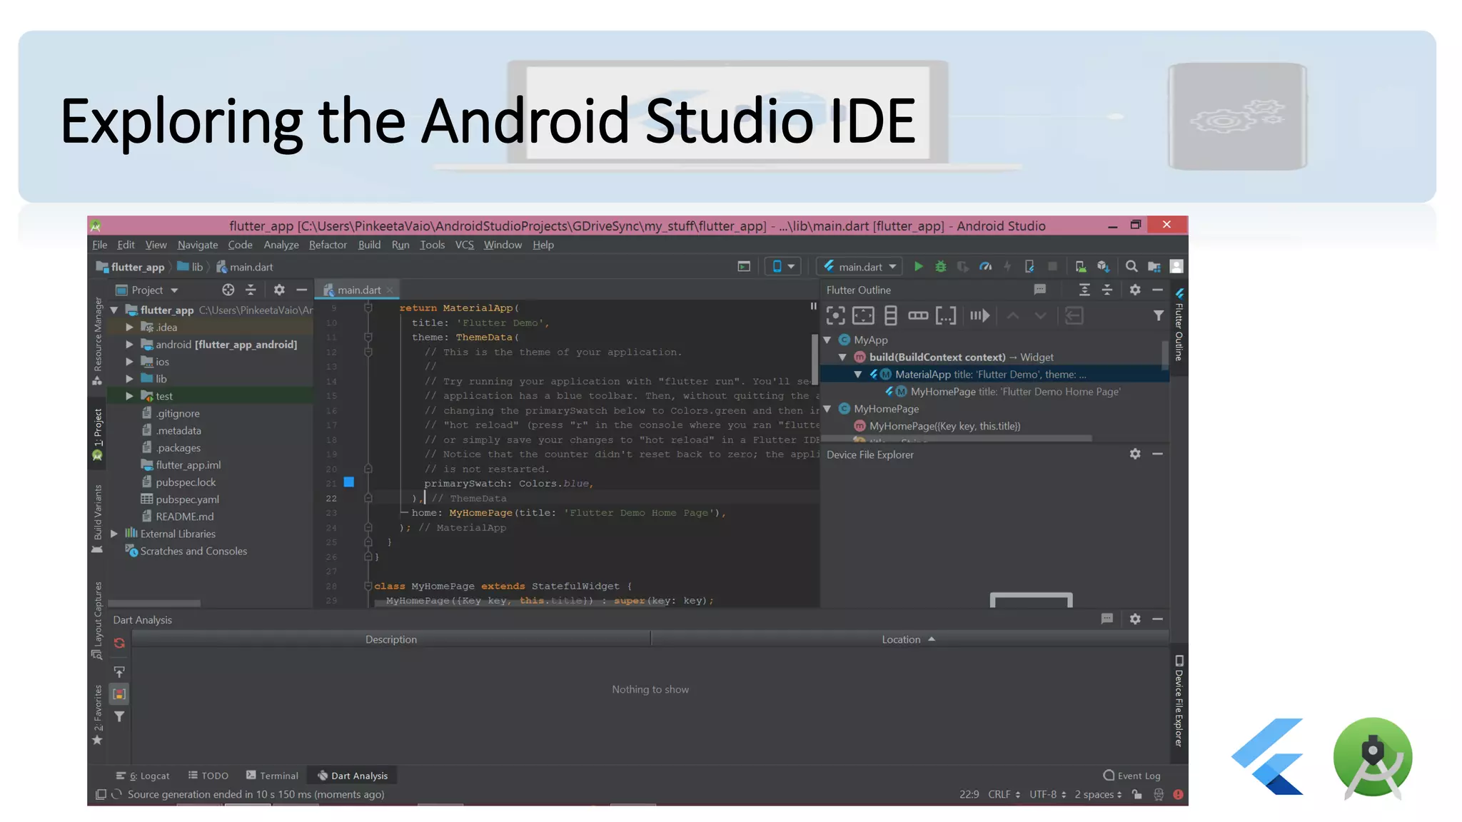Screen dimensions: 1462x822
Task: Run the app with the green play button
Action: [919, 266]
